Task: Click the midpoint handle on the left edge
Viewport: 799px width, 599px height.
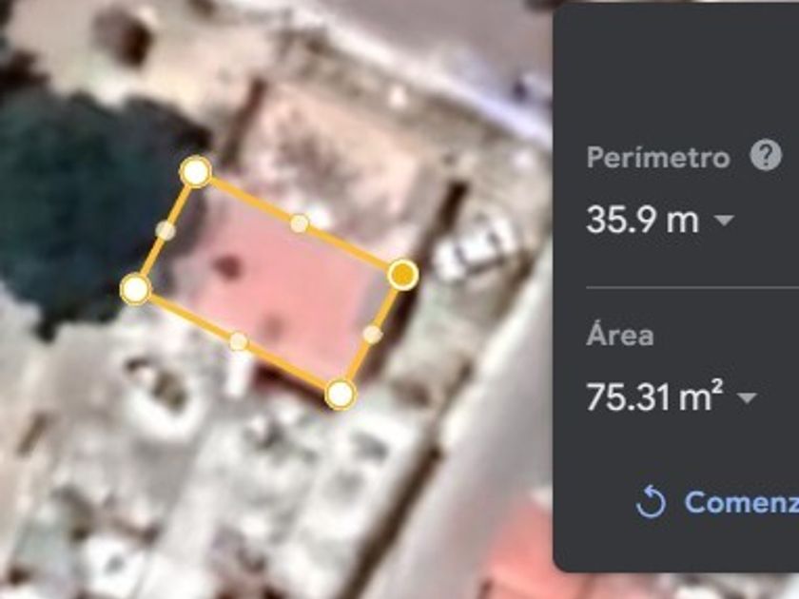Action: coord(166,230)
